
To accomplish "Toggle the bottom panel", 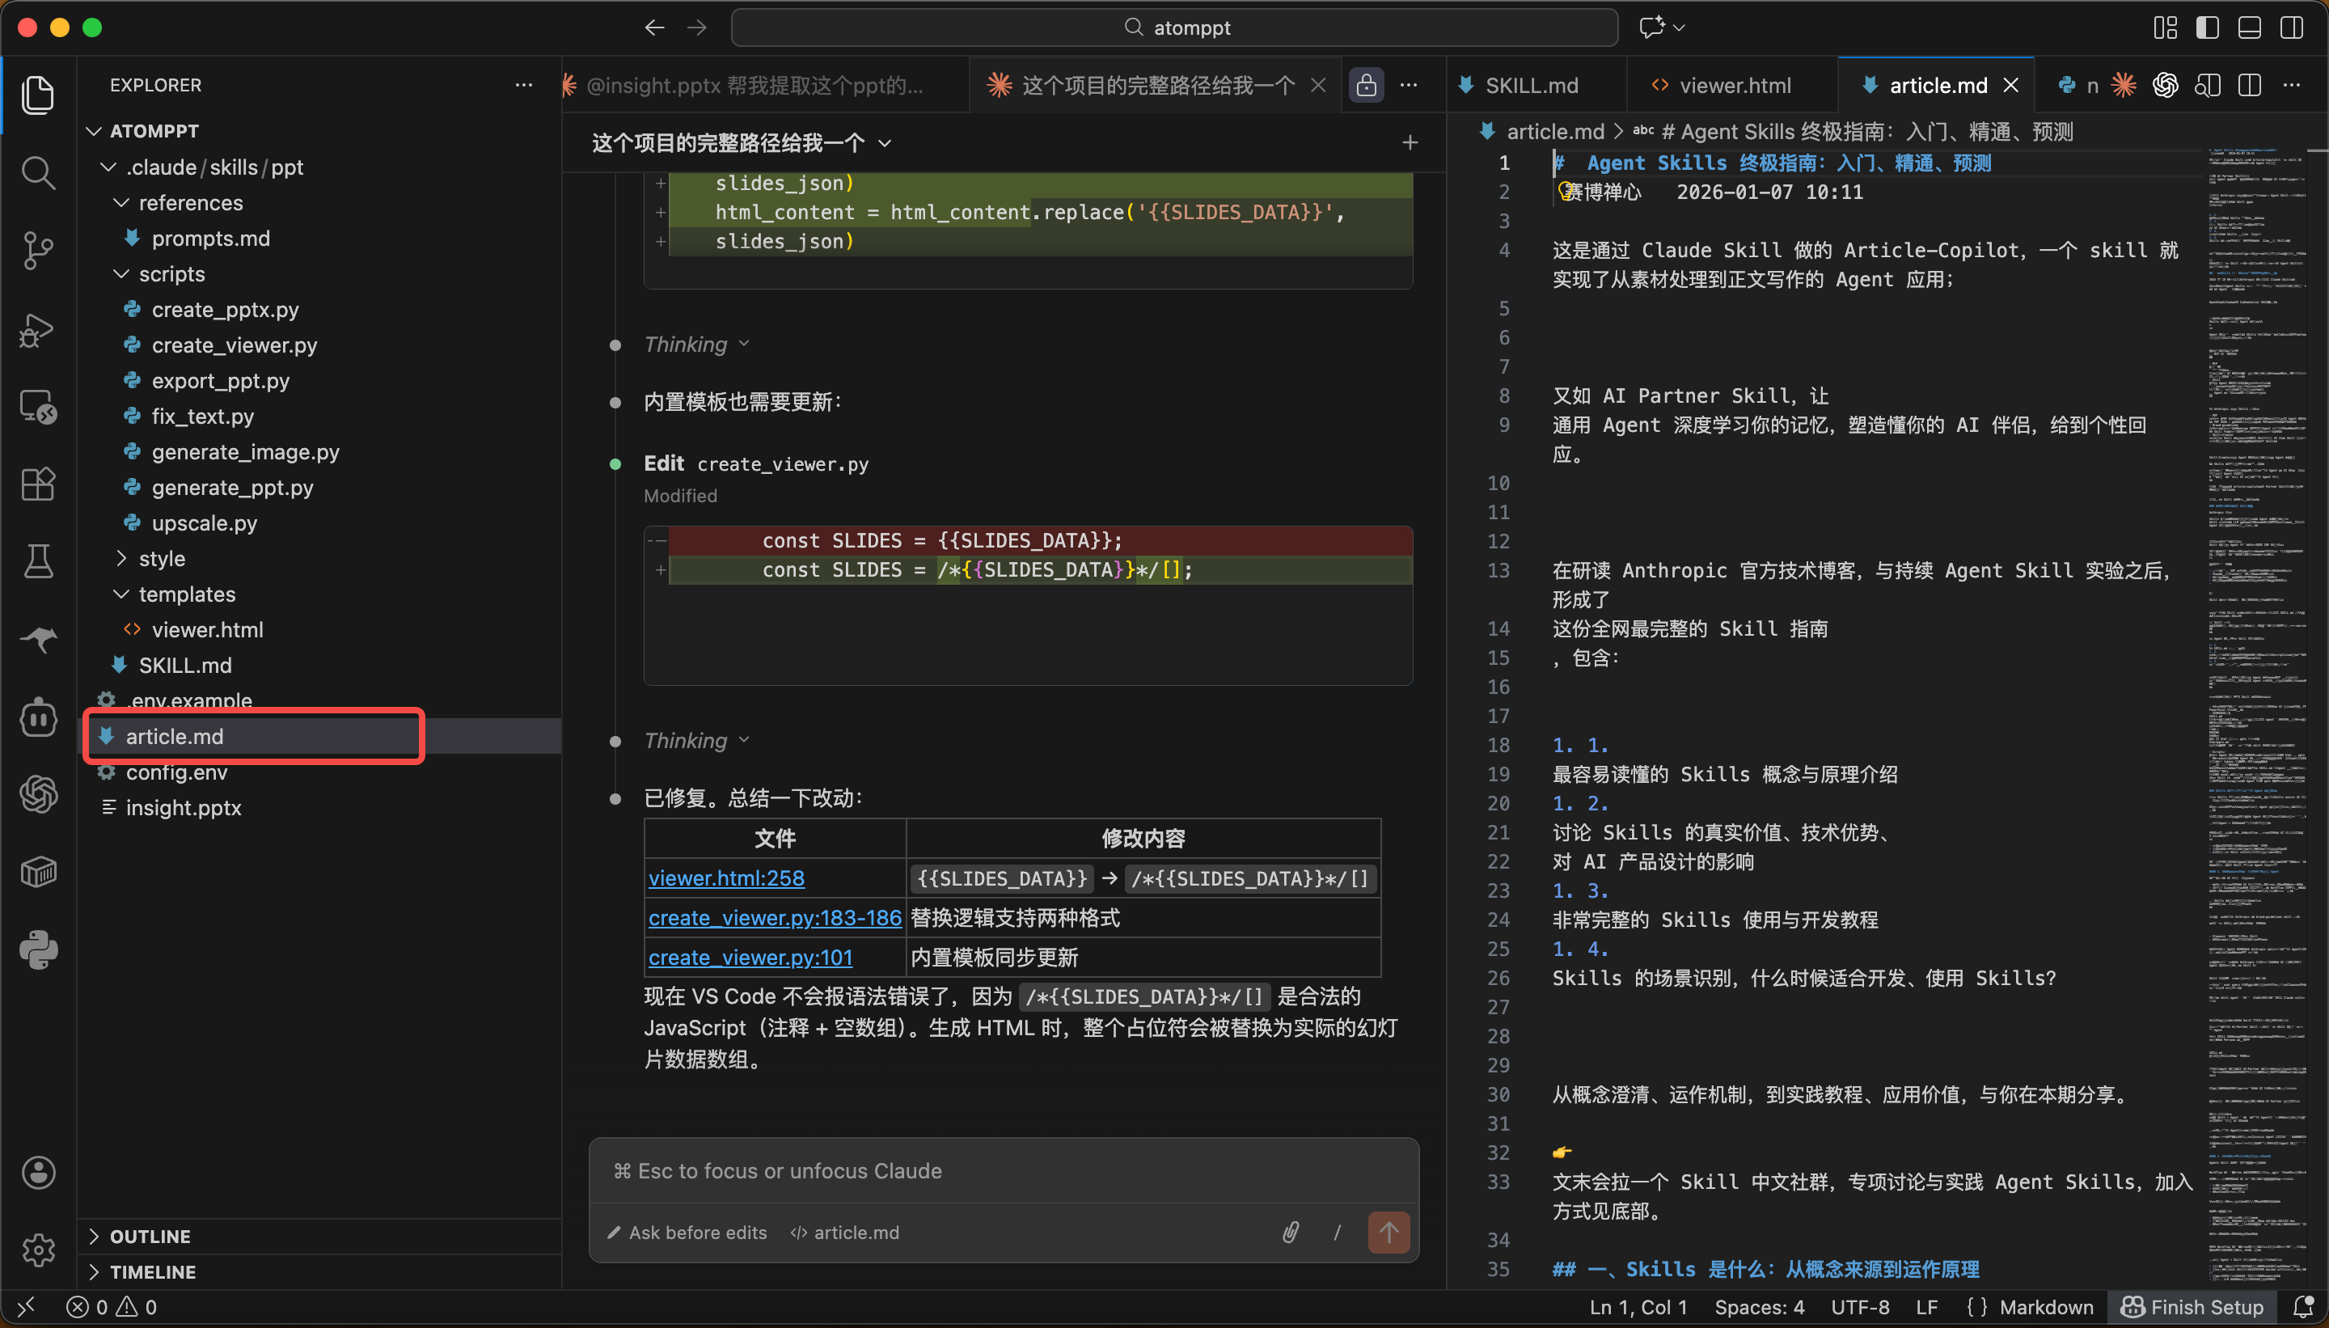I will (2249, 27).
